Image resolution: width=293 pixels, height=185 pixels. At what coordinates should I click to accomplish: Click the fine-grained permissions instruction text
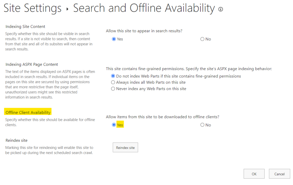[x=189, y=69]
